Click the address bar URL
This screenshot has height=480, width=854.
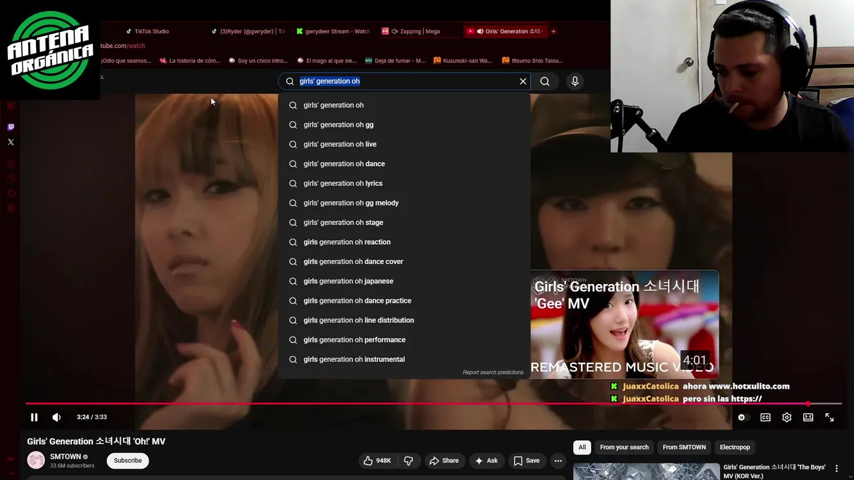(122, 46)
